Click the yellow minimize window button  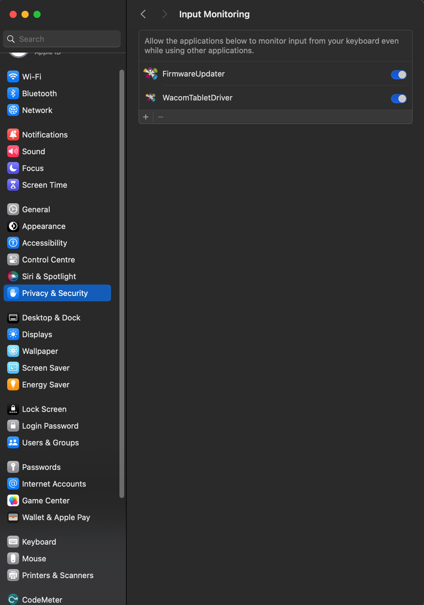coord(25,14)
